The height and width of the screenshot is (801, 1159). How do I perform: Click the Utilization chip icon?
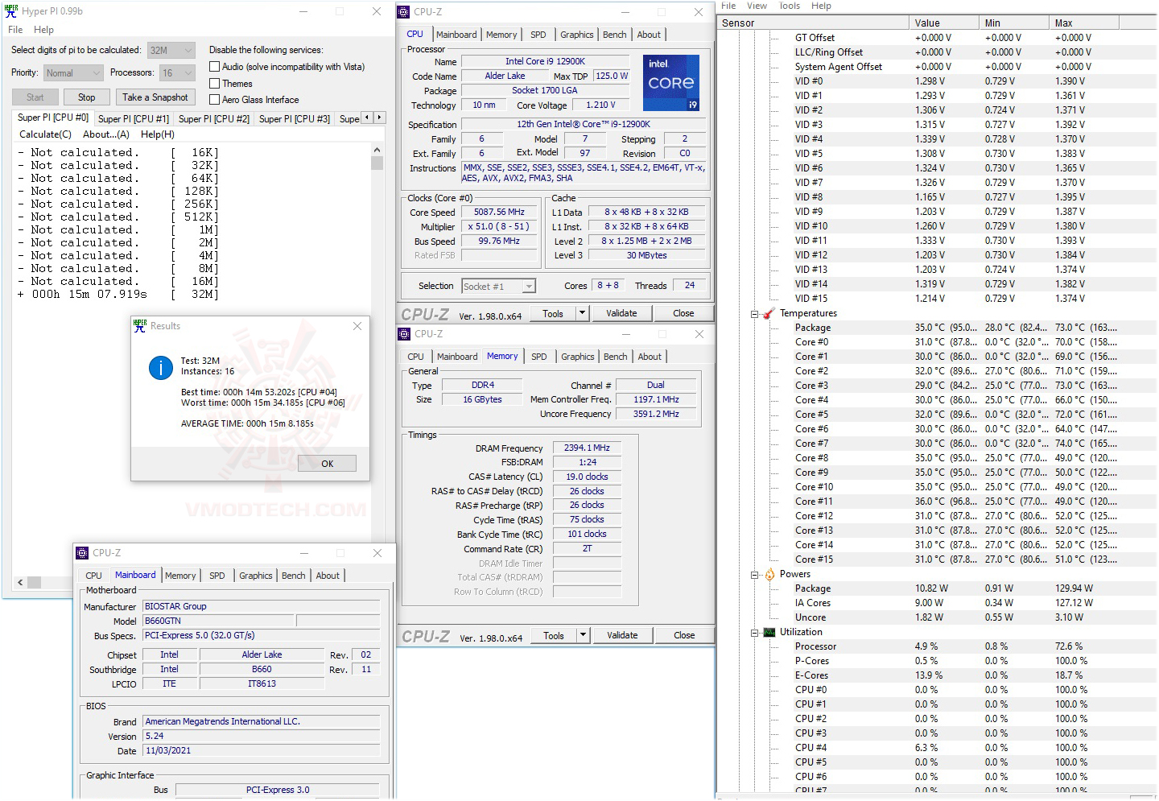tap(769, 632)
